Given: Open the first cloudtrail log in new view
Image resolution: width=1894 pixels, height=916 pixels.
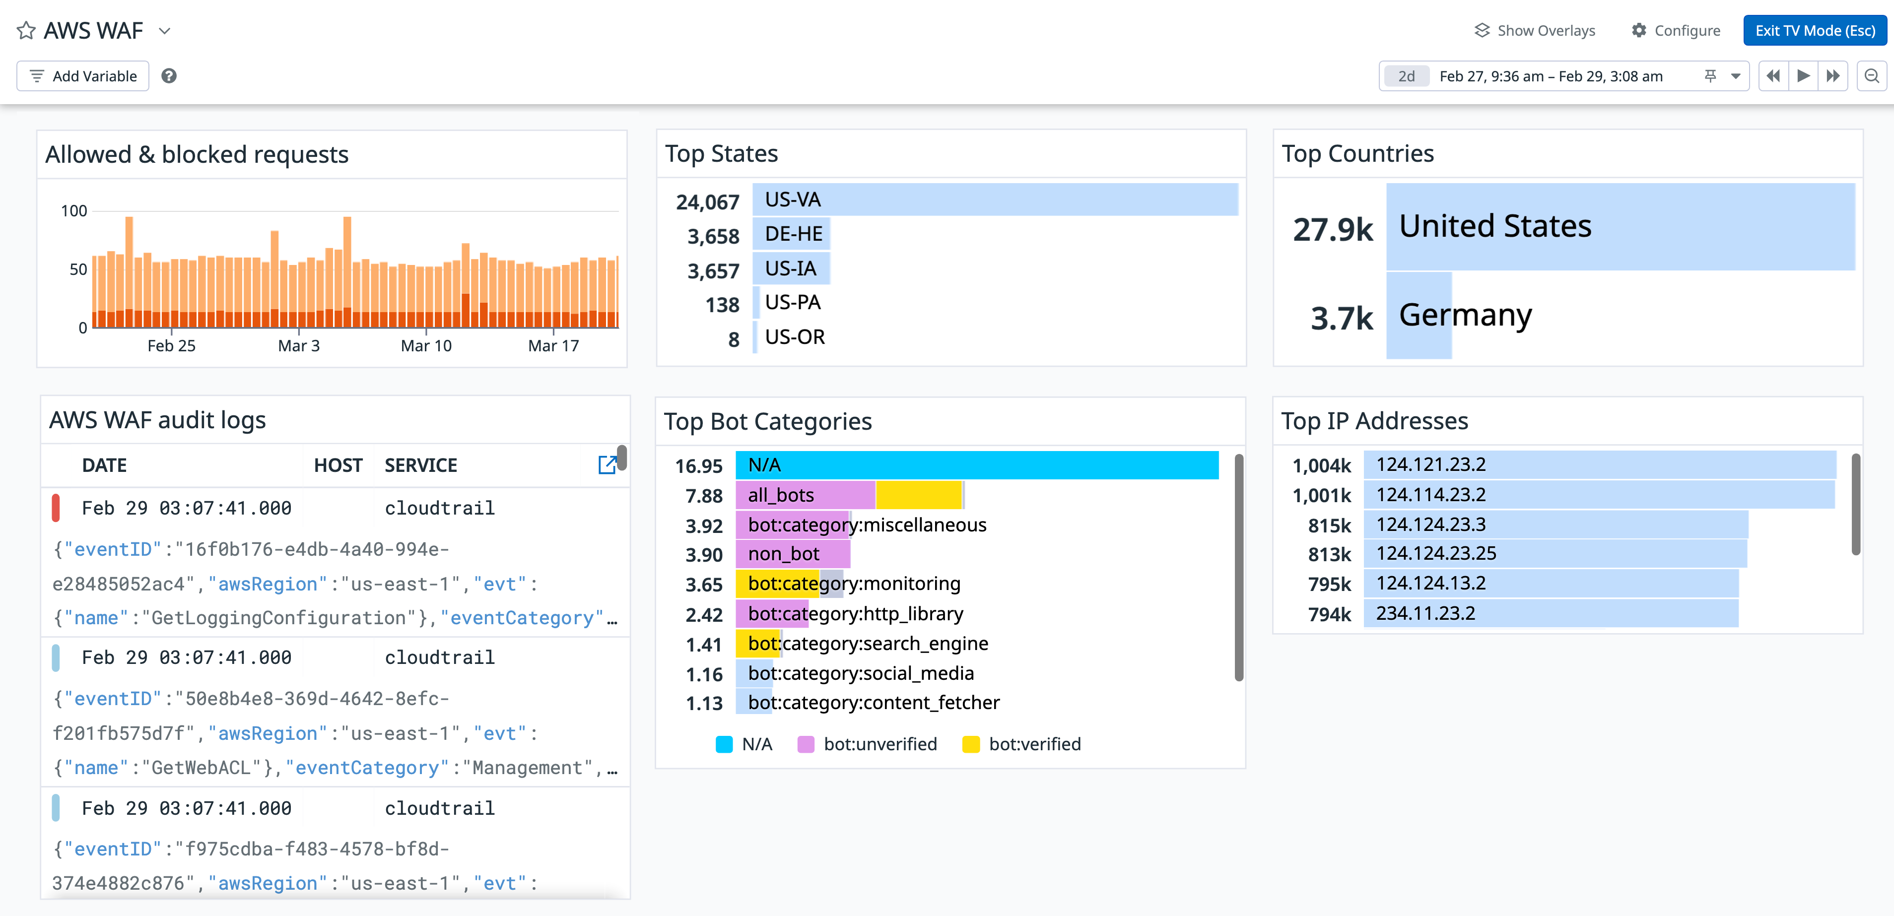Looking at the screenshot, I should click(608, 464).
